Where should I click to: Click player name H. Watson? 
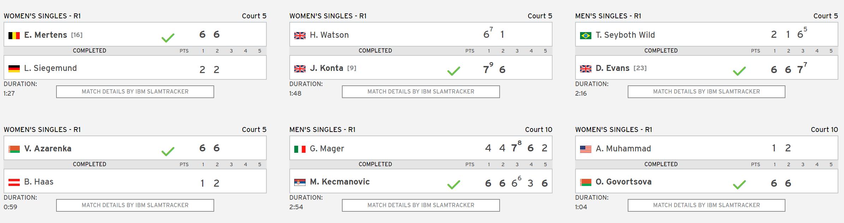(x=329, y=35)
